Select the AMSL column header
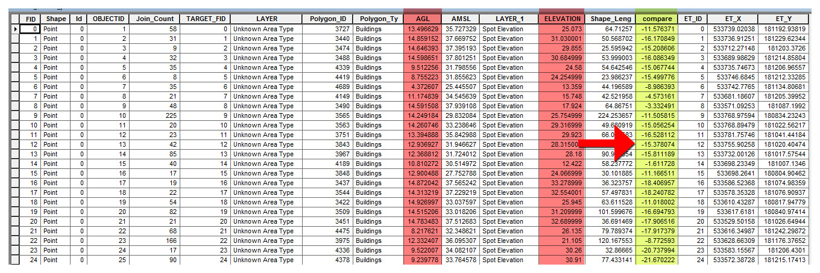 [459, 19]
